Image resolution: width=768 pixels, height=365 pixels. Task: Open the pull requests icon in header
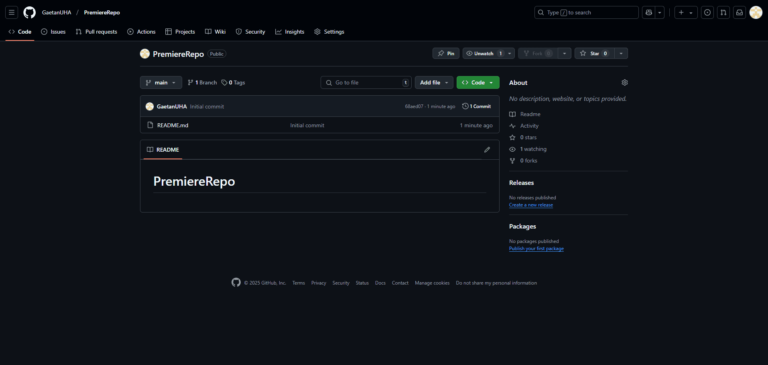[x=723, y=12]
